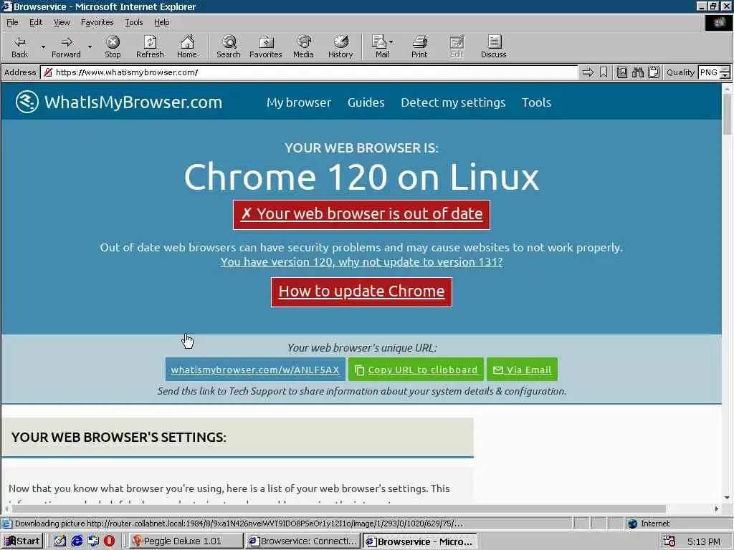Click the vertical scrollbar up arrow
Viewport: 734px width, 550px height.
[727, 88]
